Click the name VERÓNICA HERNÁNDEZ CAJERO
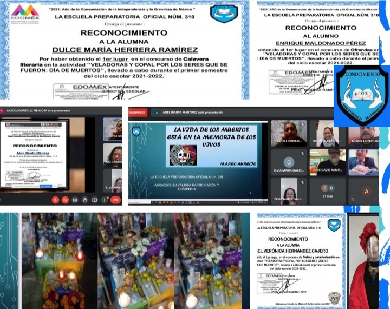 (x=296, y=251)
